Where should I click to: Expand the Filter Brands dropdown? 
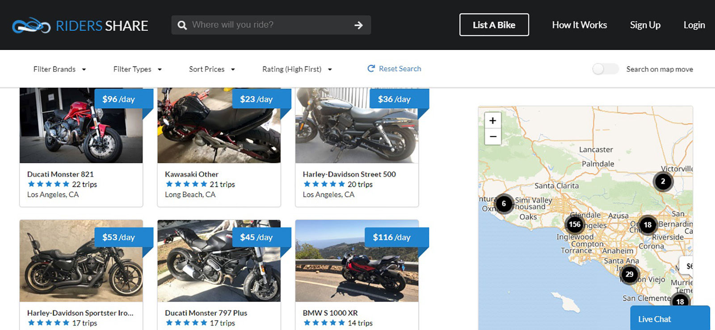click(x=59, y=69)
